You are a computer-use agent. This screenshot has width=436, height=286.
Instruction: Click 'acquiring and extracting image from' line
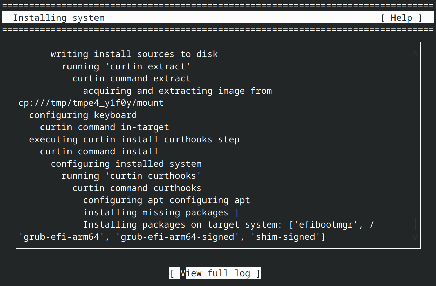178,91
